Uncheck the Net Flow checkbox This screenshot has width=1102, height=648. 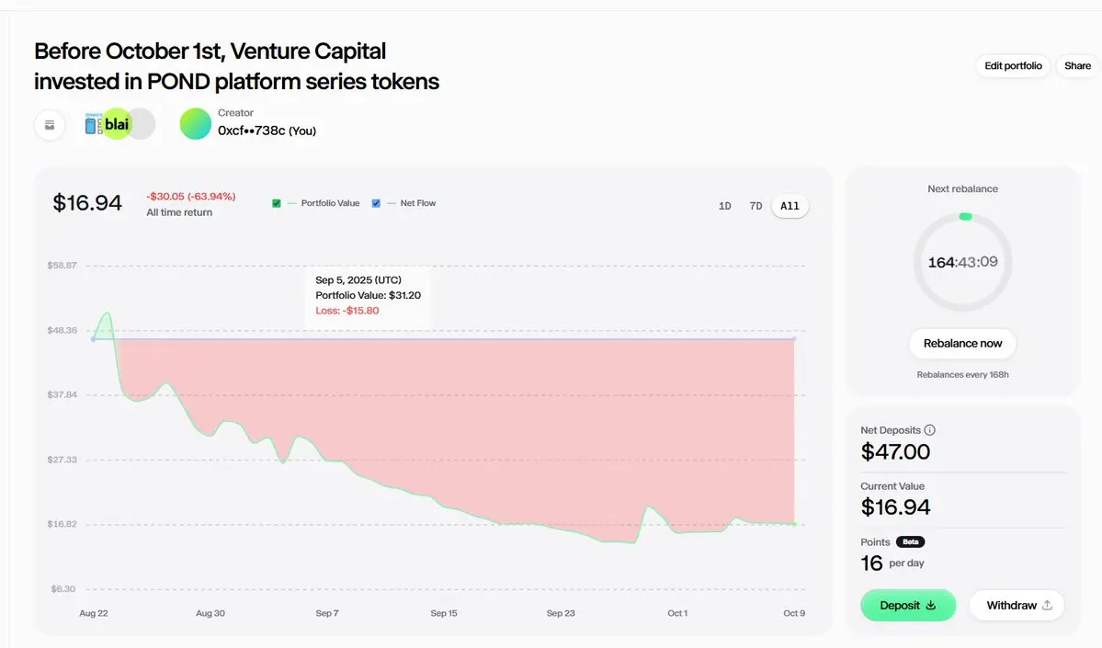pyautogui.click(x=376, y=203)
